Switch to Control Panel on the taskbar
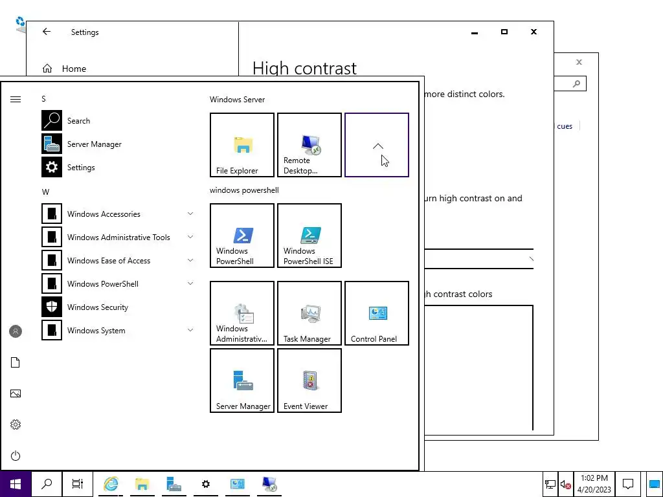This screenshot has width=663, height=497. pyautogui.click(x=237, y=484)
